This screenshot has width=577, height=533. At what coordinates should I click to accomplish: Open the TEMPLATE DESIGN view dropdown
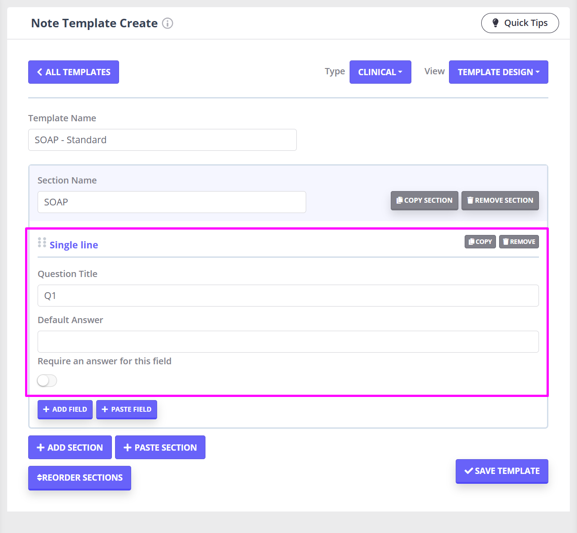click(x=498, y=72)
